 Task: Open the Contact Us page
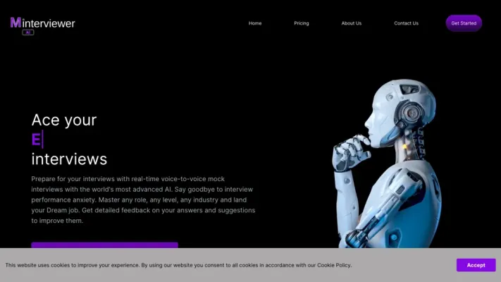406,23
